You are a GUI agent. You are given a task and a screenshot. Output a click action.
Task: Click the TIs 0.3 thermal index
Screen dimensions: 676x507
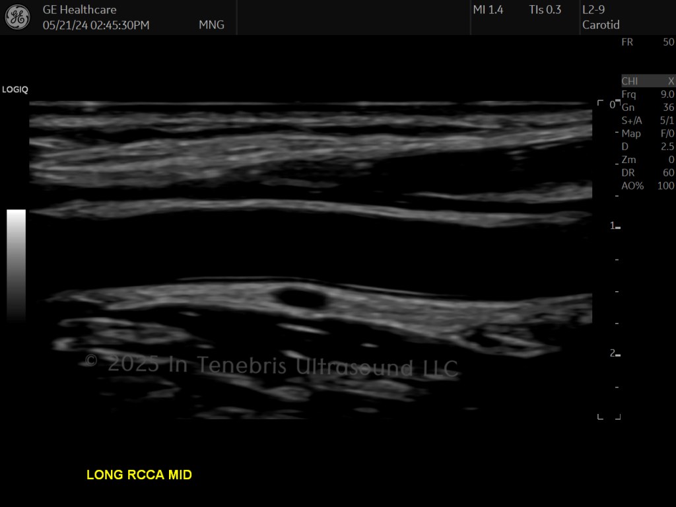pos(545,9)
